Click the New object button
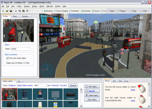 click(92, 86)
